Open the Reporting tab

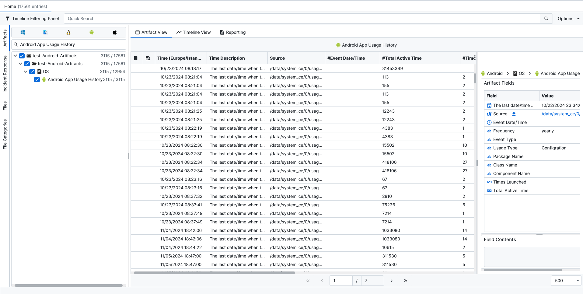point(233,32)
